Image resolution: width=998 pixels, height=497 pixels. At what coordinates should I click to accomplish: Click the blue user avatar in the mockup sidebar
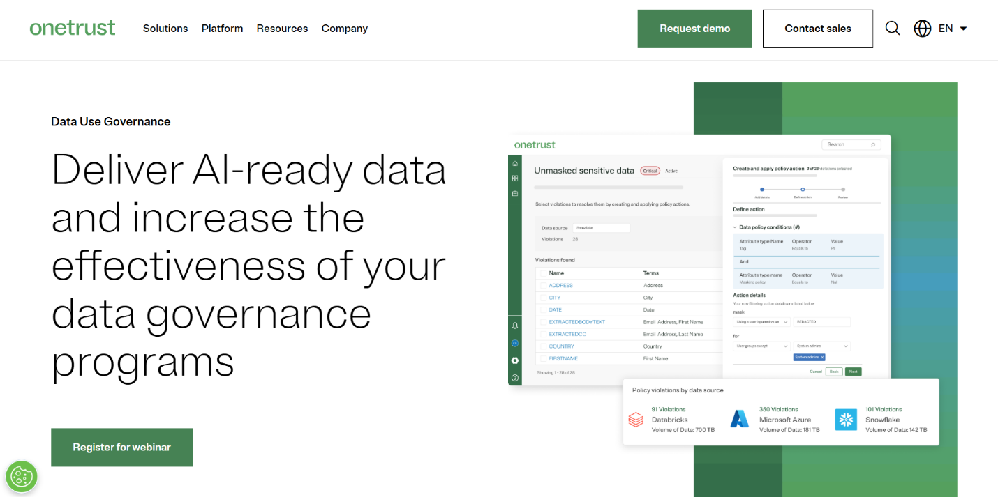tap(515, 343)
